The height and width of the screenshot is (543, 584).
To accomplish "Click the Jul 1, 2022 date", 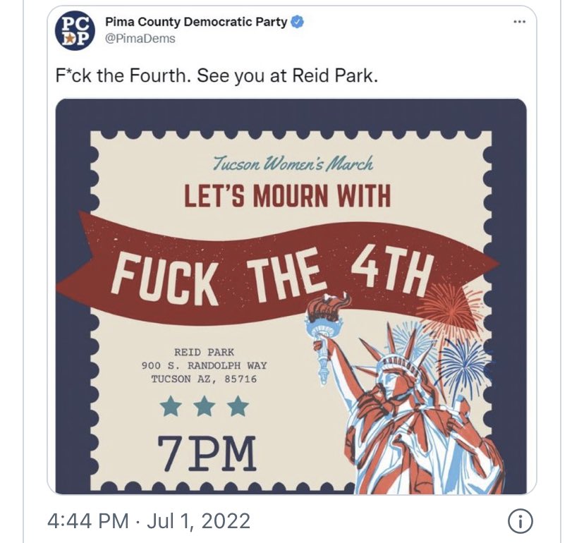I will coord(198,520).
